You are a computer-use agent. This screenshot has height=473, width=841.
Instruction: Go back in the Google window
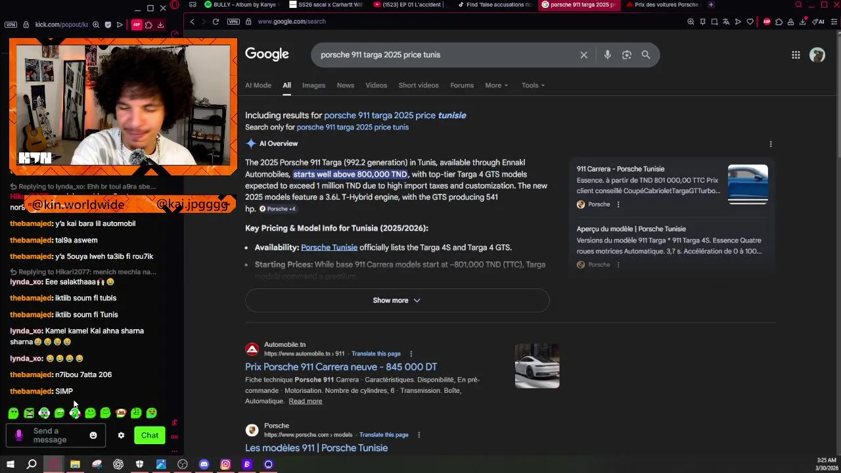click(192, 22)
